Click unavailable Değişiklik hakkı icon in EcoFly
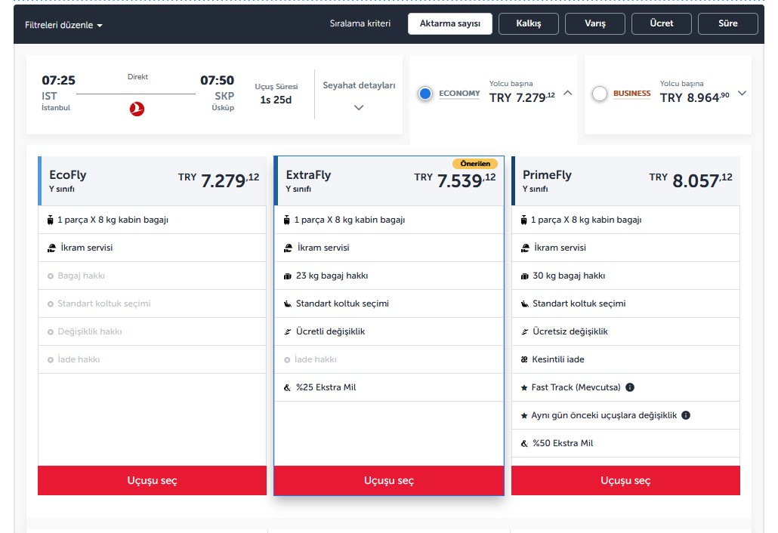 point(50,331)
